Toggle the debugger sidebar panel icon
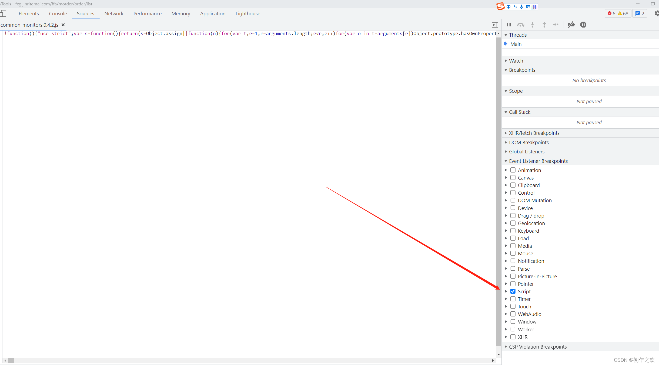Image resolution: width=659 pixels, height=365 pixels. click(x=495, y=25)
